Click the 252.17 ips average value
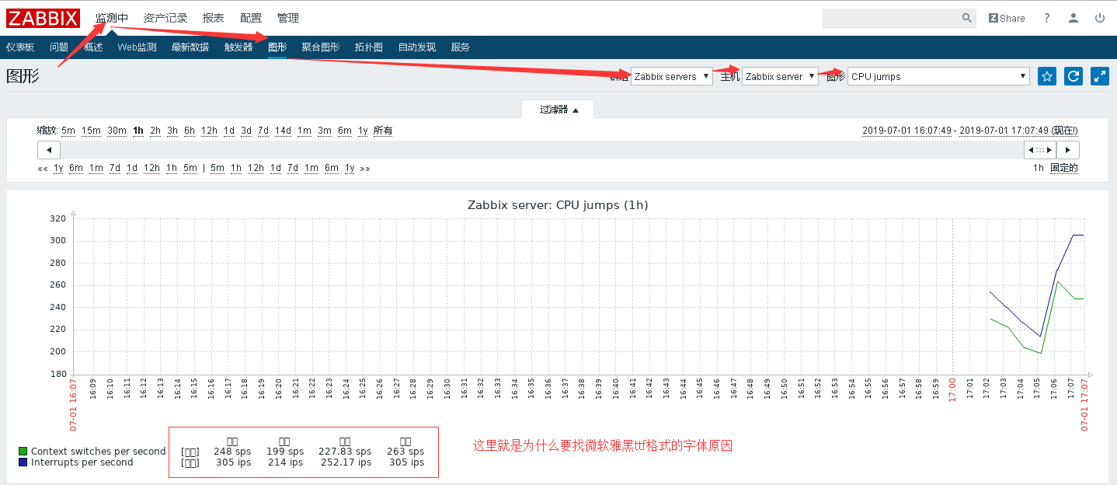 (x=346, y=462)
